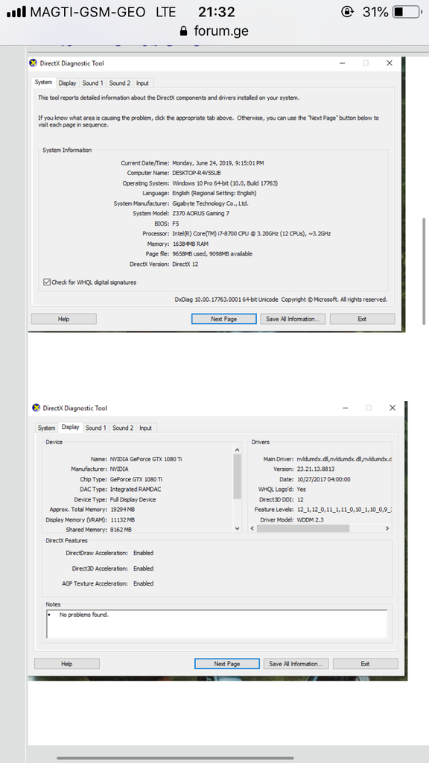Switch to Sound 1 tab in top dialog
Viewport: 429px width, 763px height.
tap(92, 83)
